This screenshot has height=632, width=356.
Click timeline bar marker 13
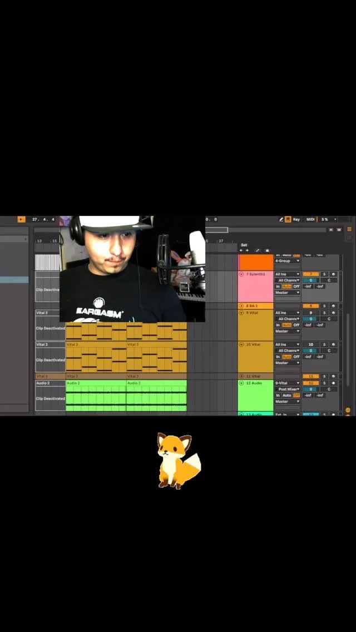point(39,241)
